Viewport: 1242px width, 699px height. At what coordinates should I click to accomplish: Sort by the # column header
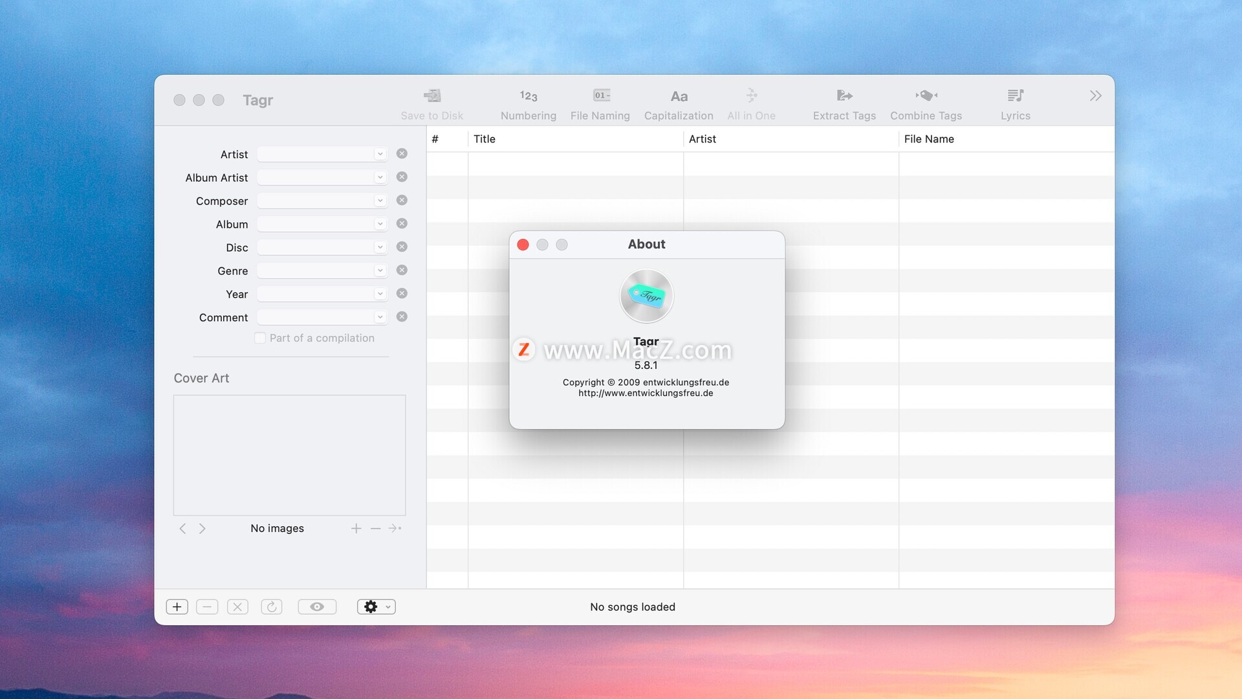(447, 139)
